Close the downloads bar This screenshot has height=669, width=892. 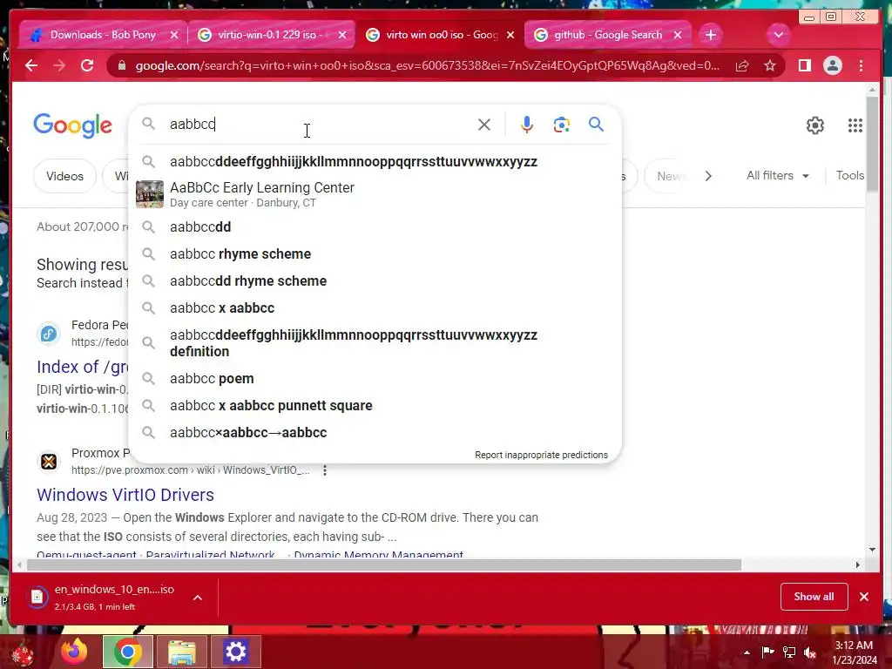(x=863, y=597)
